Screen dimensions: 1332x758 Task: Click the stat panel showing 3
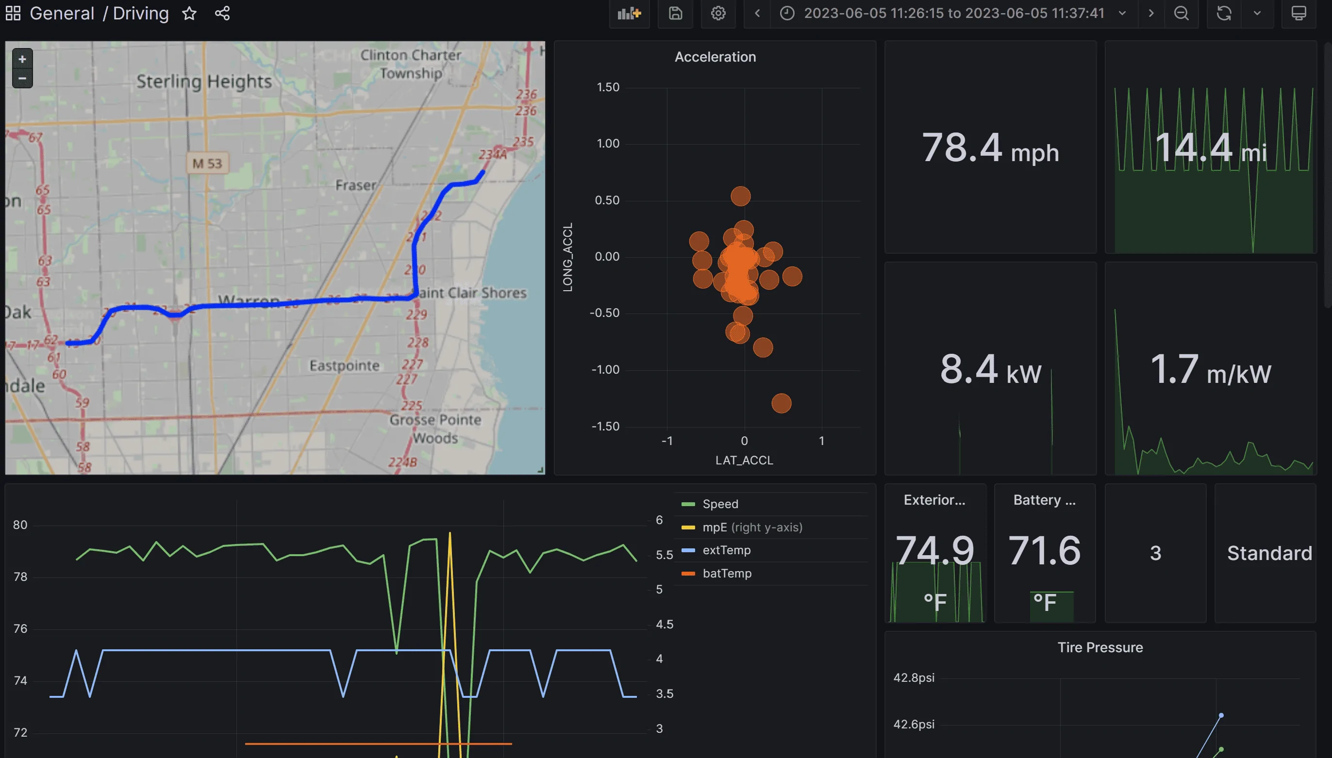point(1155,553)
